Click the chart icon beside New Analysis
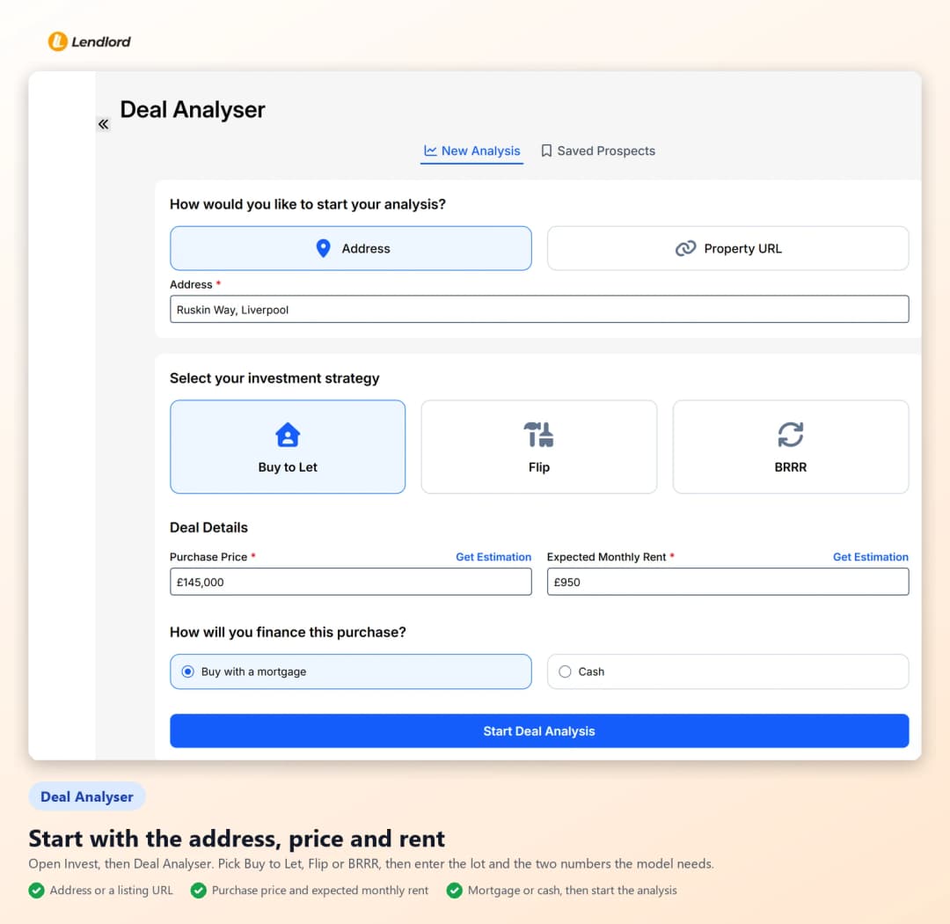Viewport: 950px width, 924px height. [430, 150]
